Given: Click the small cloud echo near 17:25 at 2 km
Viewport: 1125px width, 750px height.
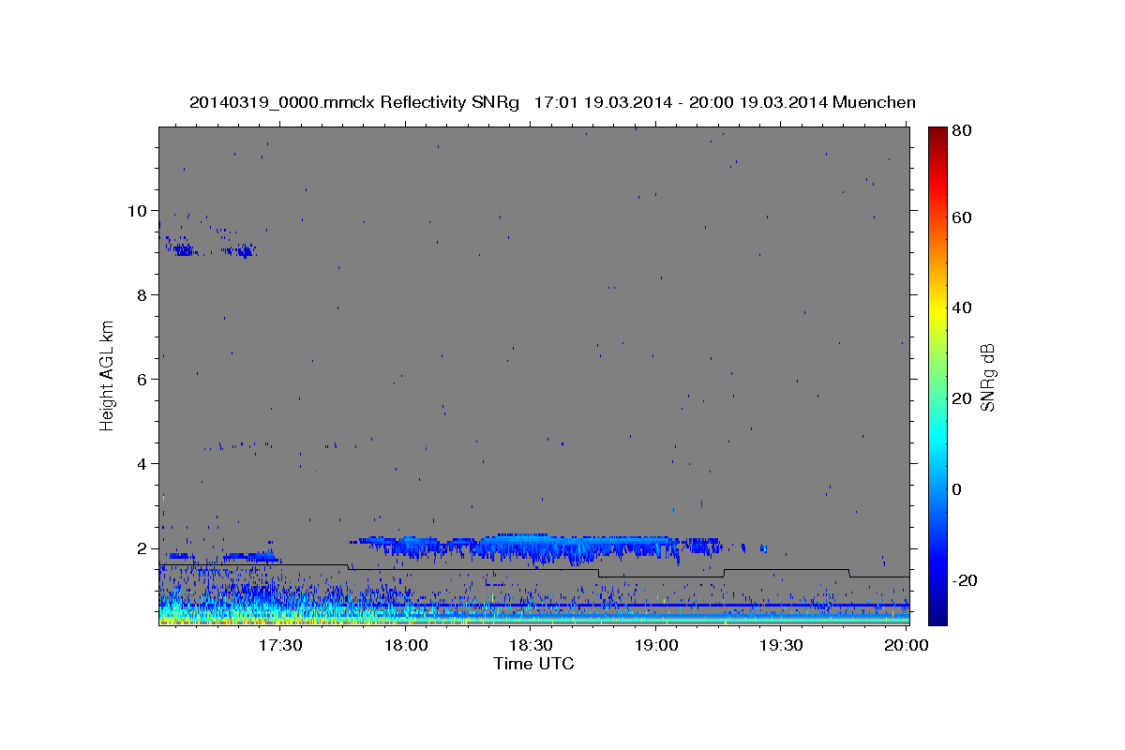Looking at the screenshot, I should tap(250, 557).
